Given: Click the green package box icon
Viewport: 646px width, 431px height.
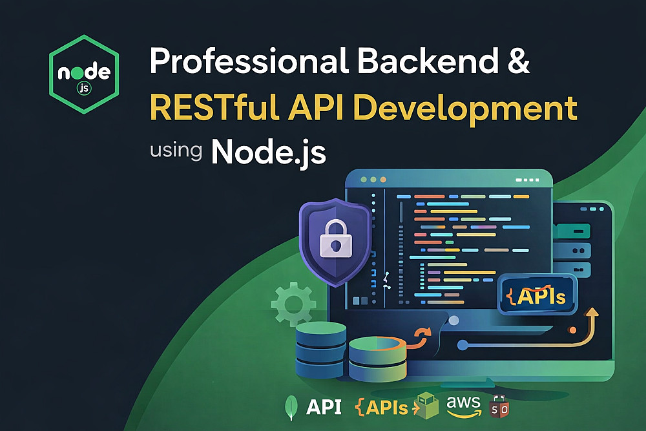Looking at the screenshot, I should [x=426, y=406].
